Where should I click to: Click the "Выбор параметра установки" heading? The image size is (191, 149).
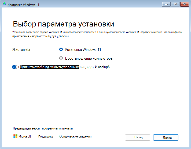(x=64, y=24)
